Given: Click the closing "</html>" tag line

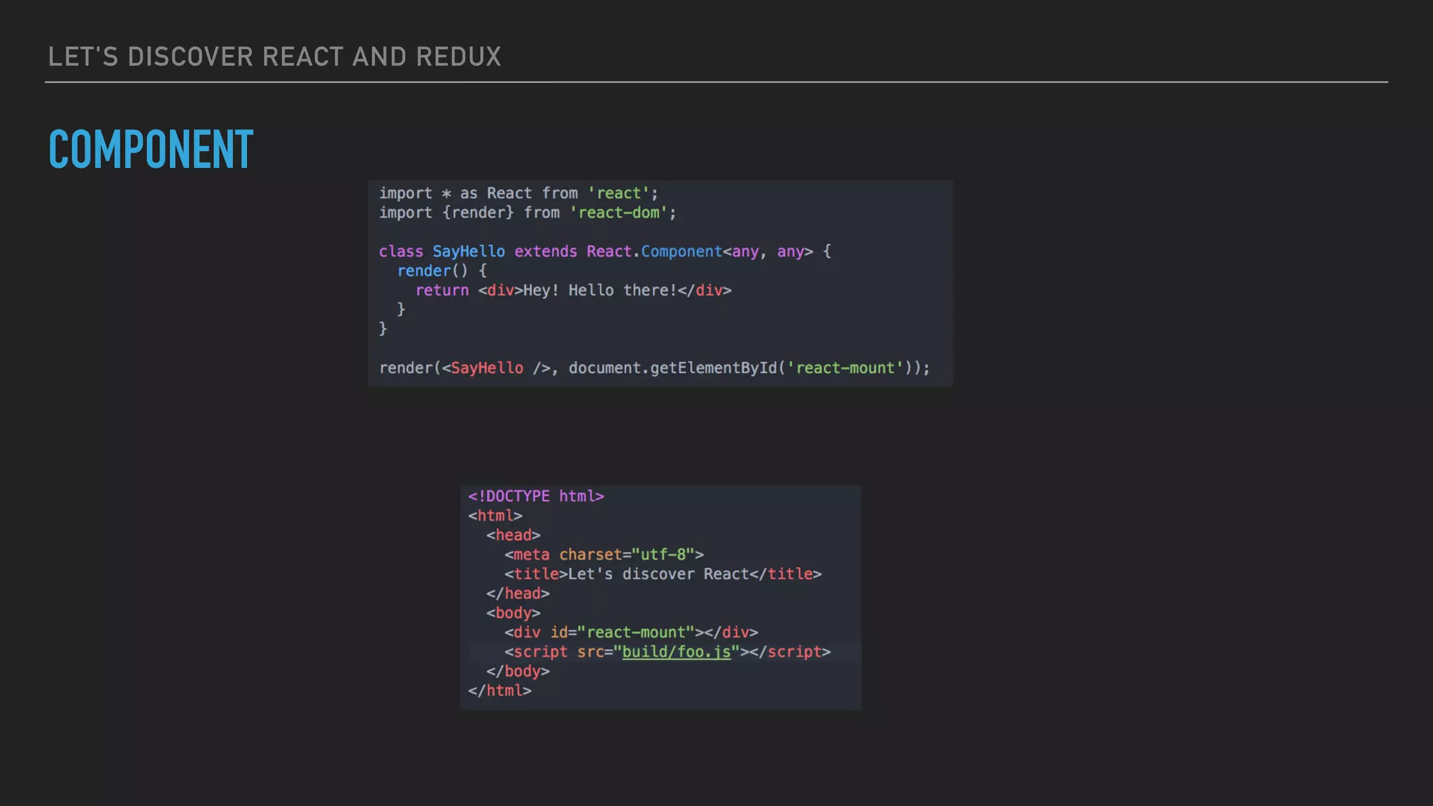Looking at the screenshot, I should 500,691.
